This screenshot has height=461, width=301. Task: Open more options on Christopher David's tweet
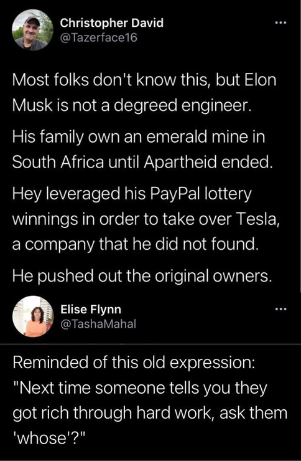coord(280,22)
